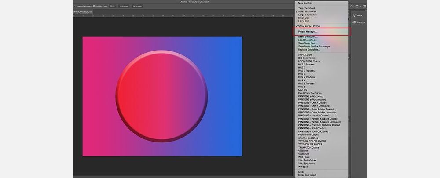The height and width of the screenshot is (178, 440).
Task: Select PANTONE solid coated swatch library
Action: click(x=310, y=96)
